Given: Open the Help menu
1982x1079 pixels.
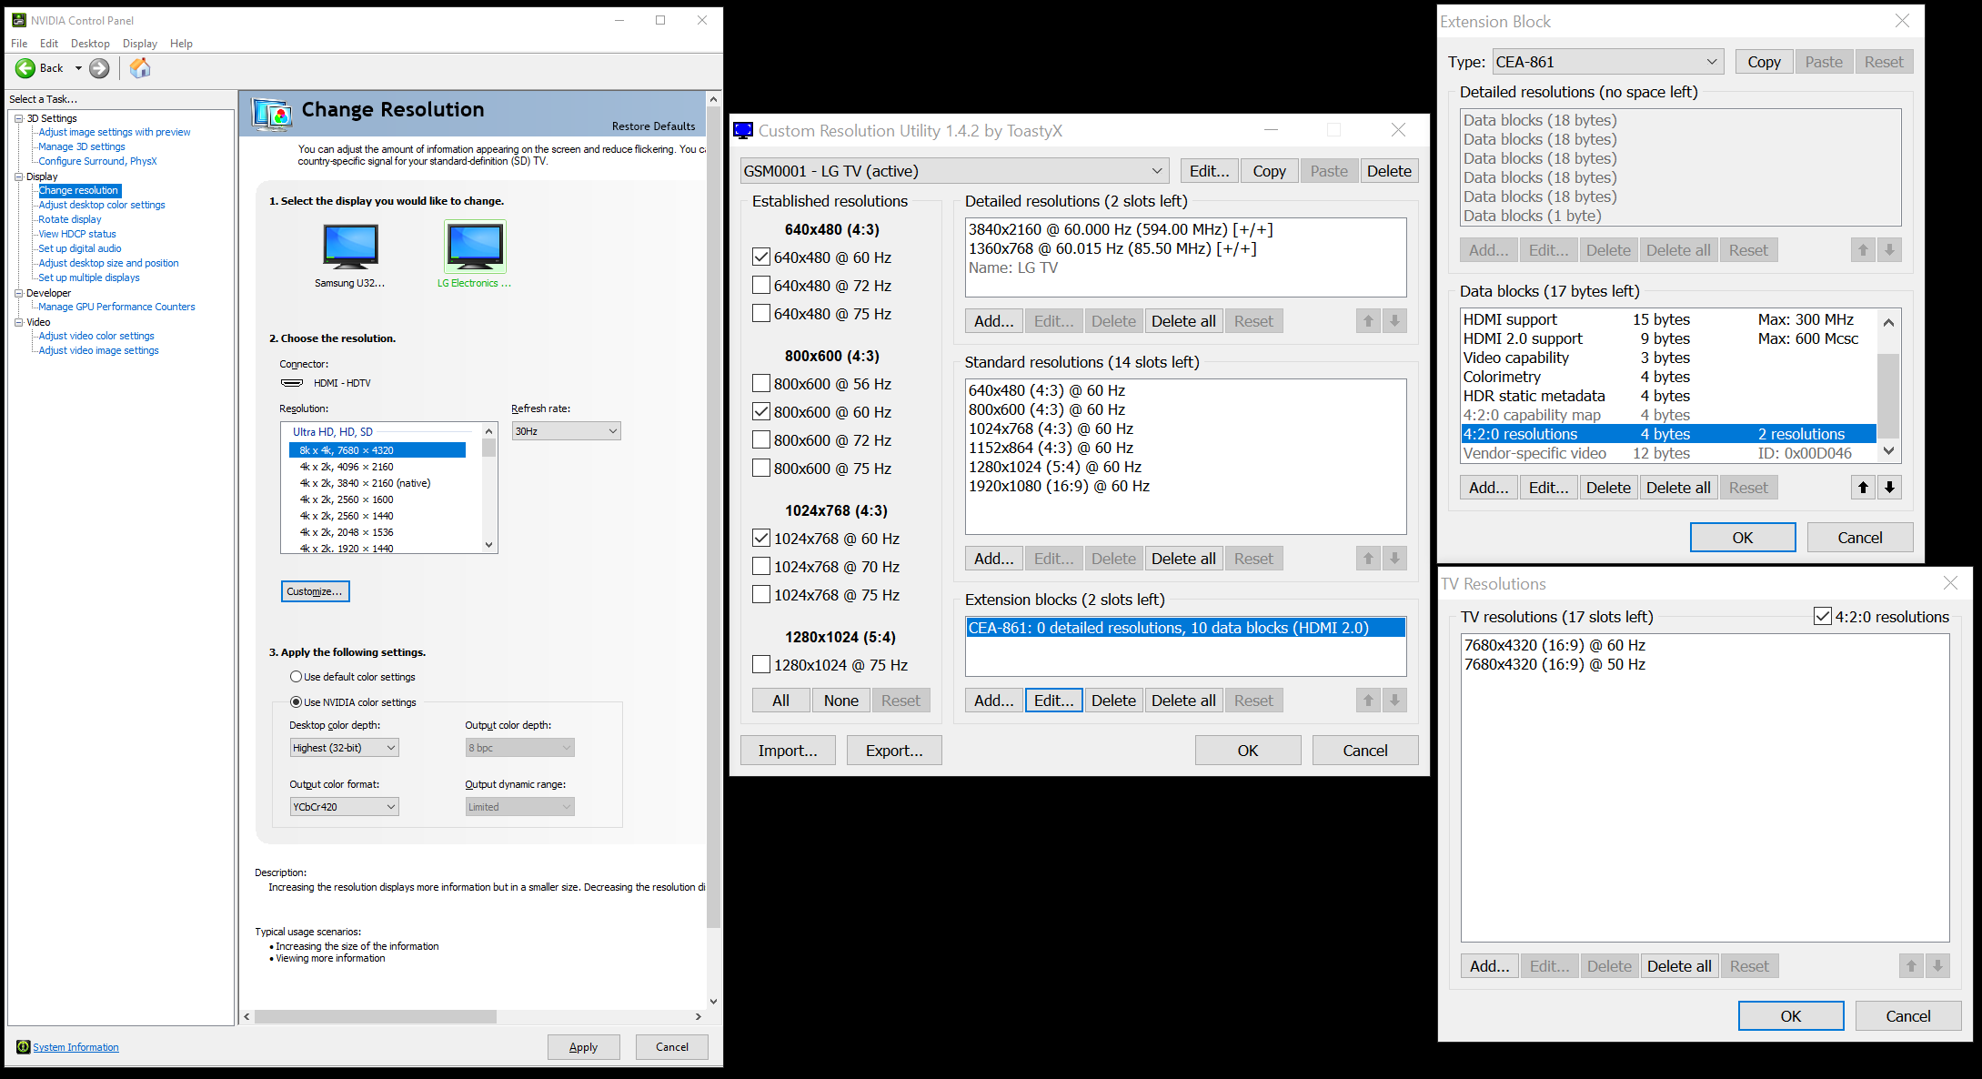Looking at the screenshot, I should click(x=181, y=44).
